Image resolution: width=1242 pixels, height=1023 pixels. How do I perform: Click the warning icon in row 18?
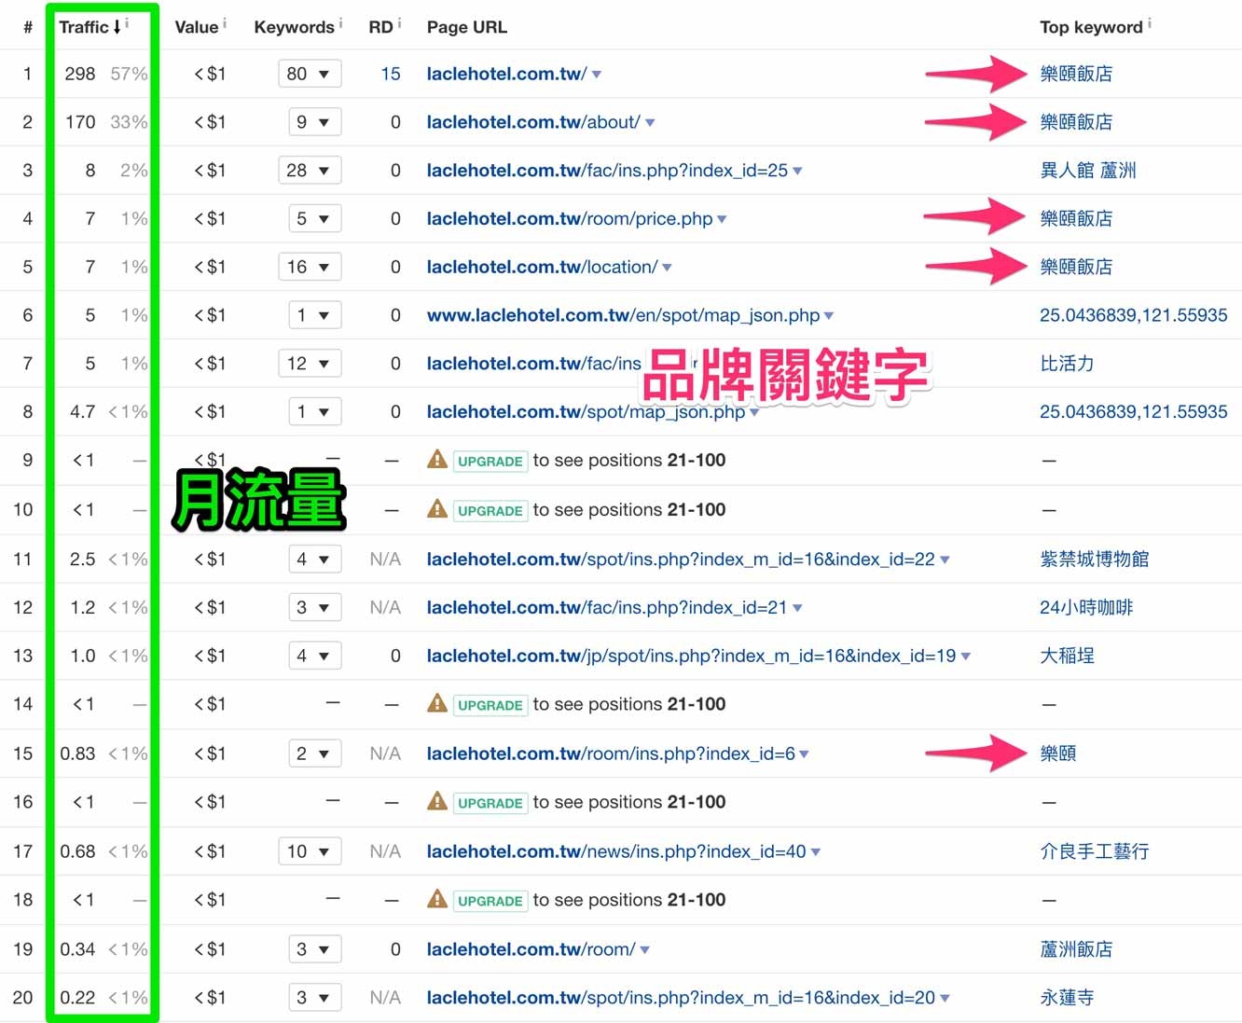click(x=436, y=898)
